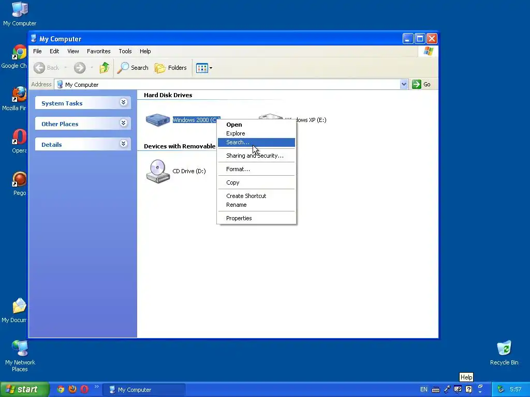Choose Open from the context menu
The width and height of the screenshot is (530, 397).
[256, 125]
